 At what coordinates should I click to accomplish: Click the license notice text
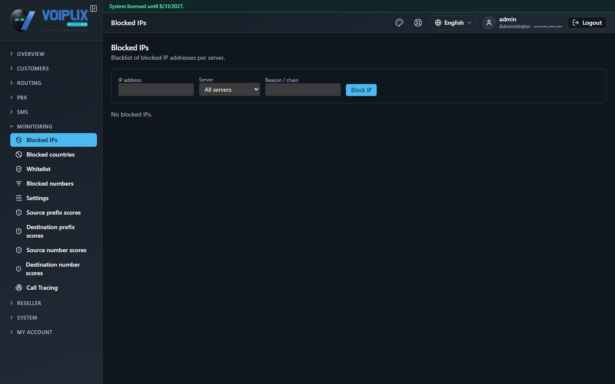146,6
